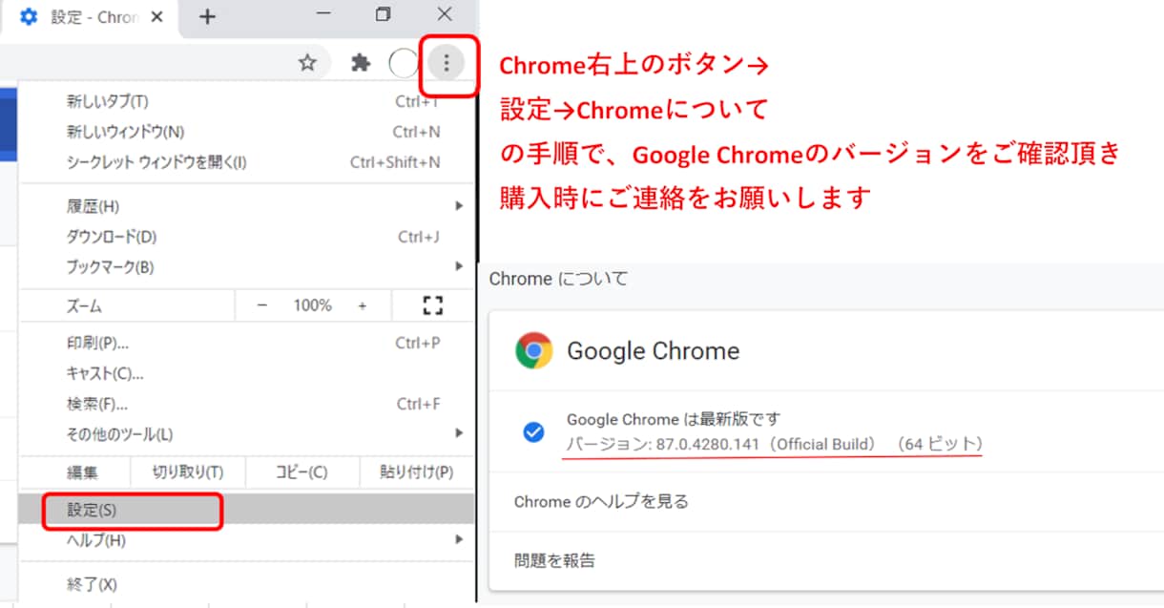Choose 検索(F)... menu item
Image resolution: width=1164 pixels, height=608 pixels.
coord(248,404)
